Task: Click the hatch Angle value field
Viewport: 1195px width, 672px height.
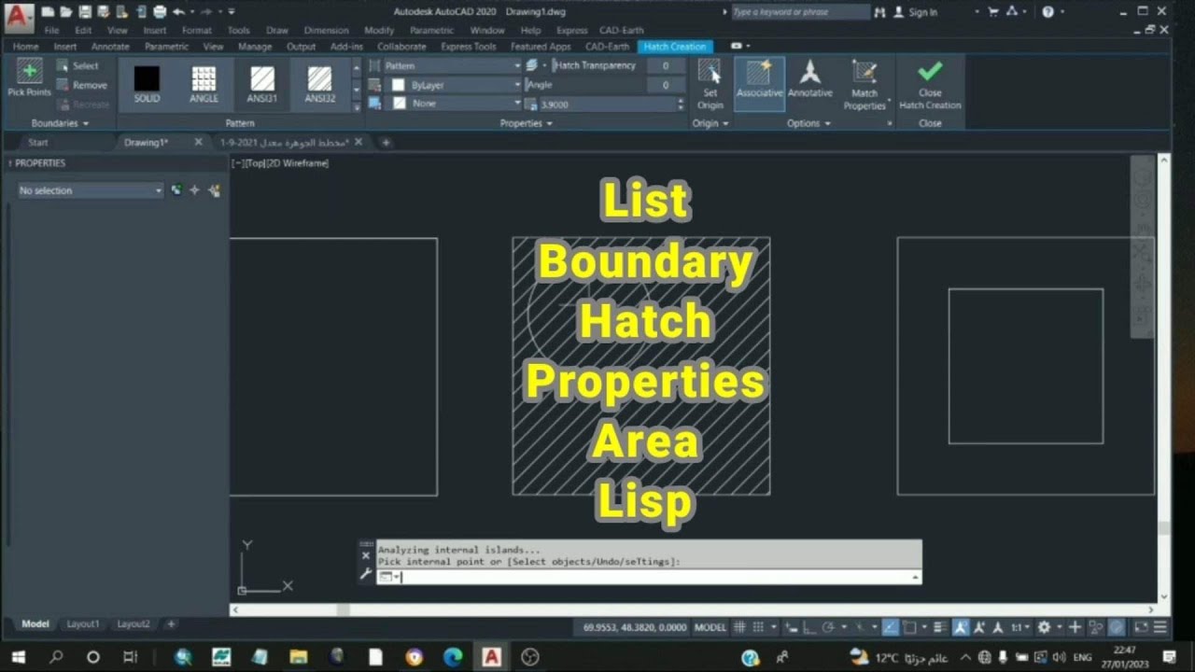Action: point(666,85)
